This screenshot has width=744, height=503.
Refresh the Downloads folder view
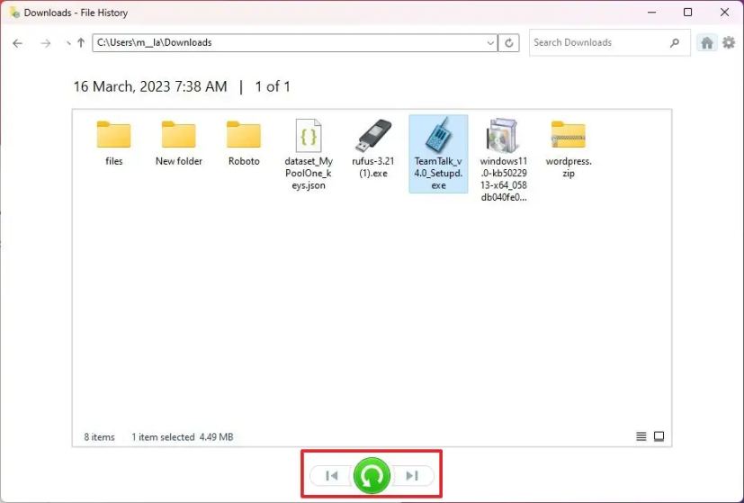click(x=508, y=42)
